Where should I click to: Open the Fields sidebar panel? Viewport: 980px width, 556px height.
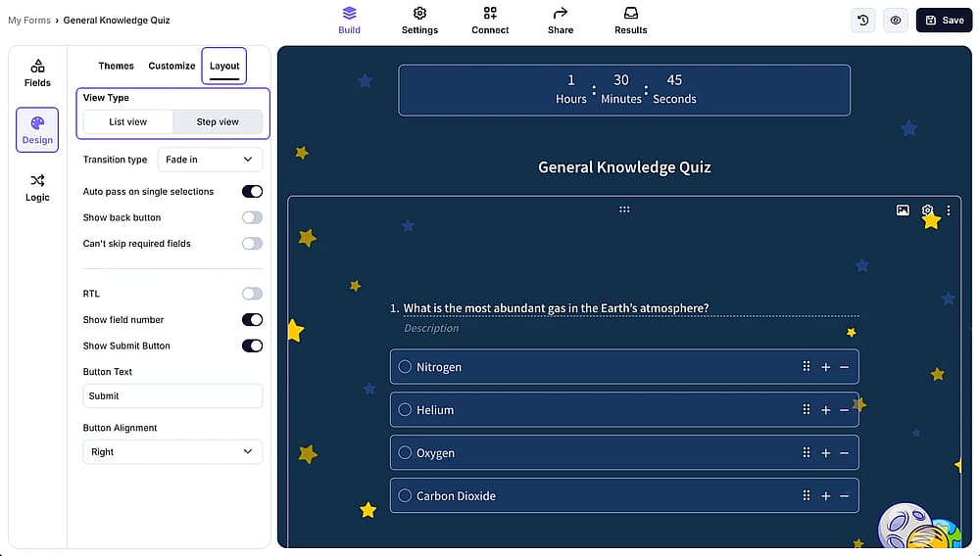pyautogui.click(x=37, y=73)
